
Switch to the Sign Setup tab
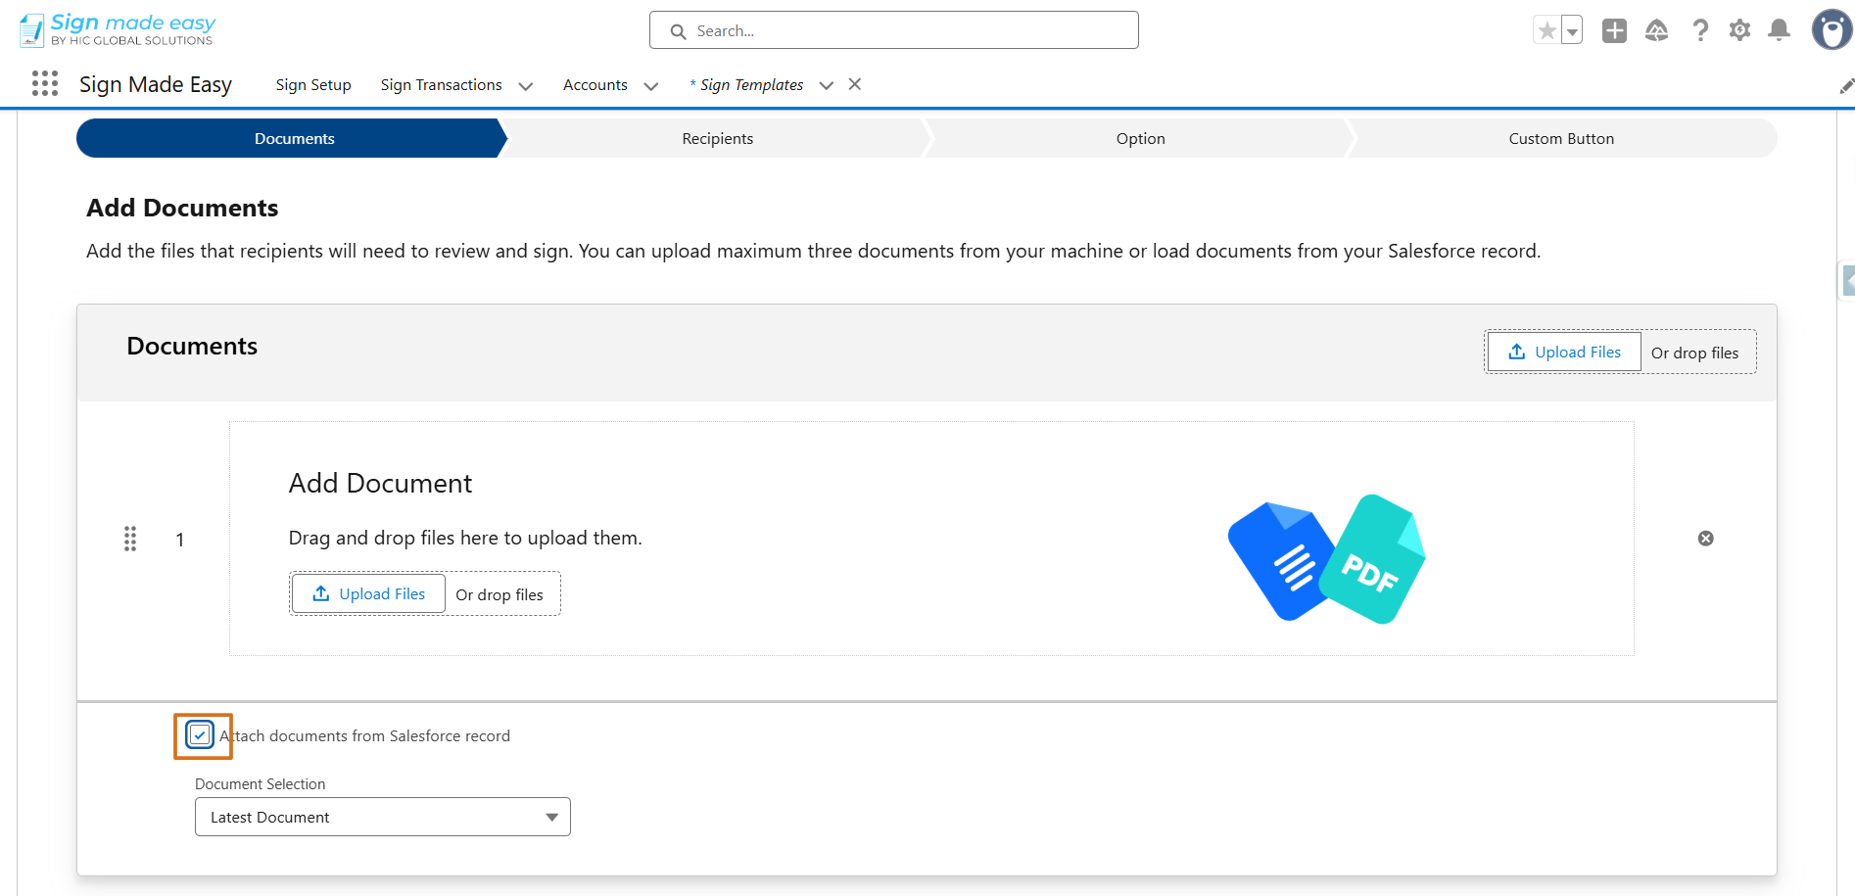[313, 85]
